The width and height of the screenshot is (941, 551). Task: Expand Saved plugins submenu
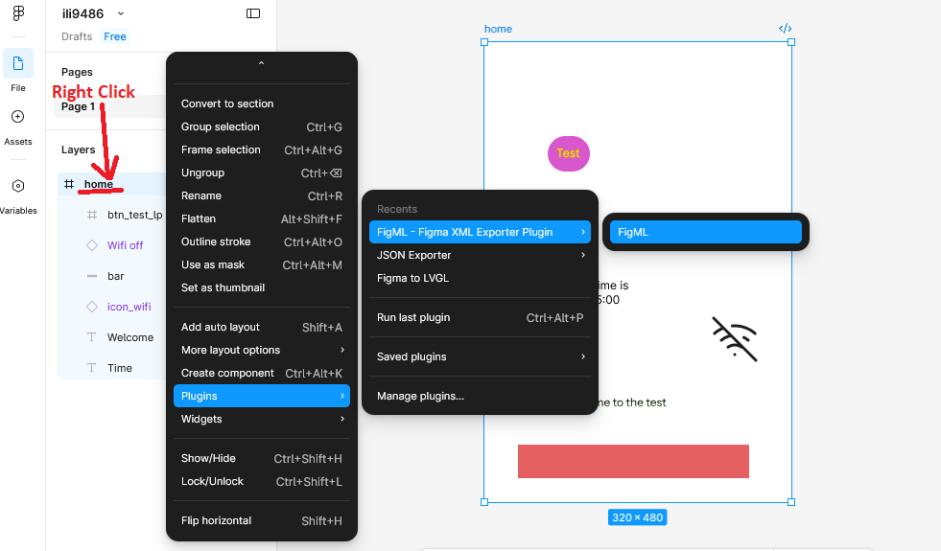[x=481, y=356]
